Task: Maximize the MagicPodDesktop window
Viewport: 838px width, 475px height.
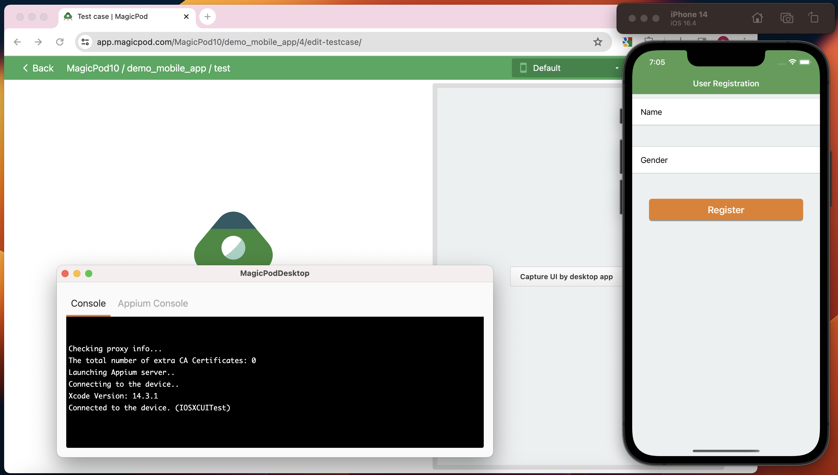Action: pyautogui.click(x=89, y=273)
